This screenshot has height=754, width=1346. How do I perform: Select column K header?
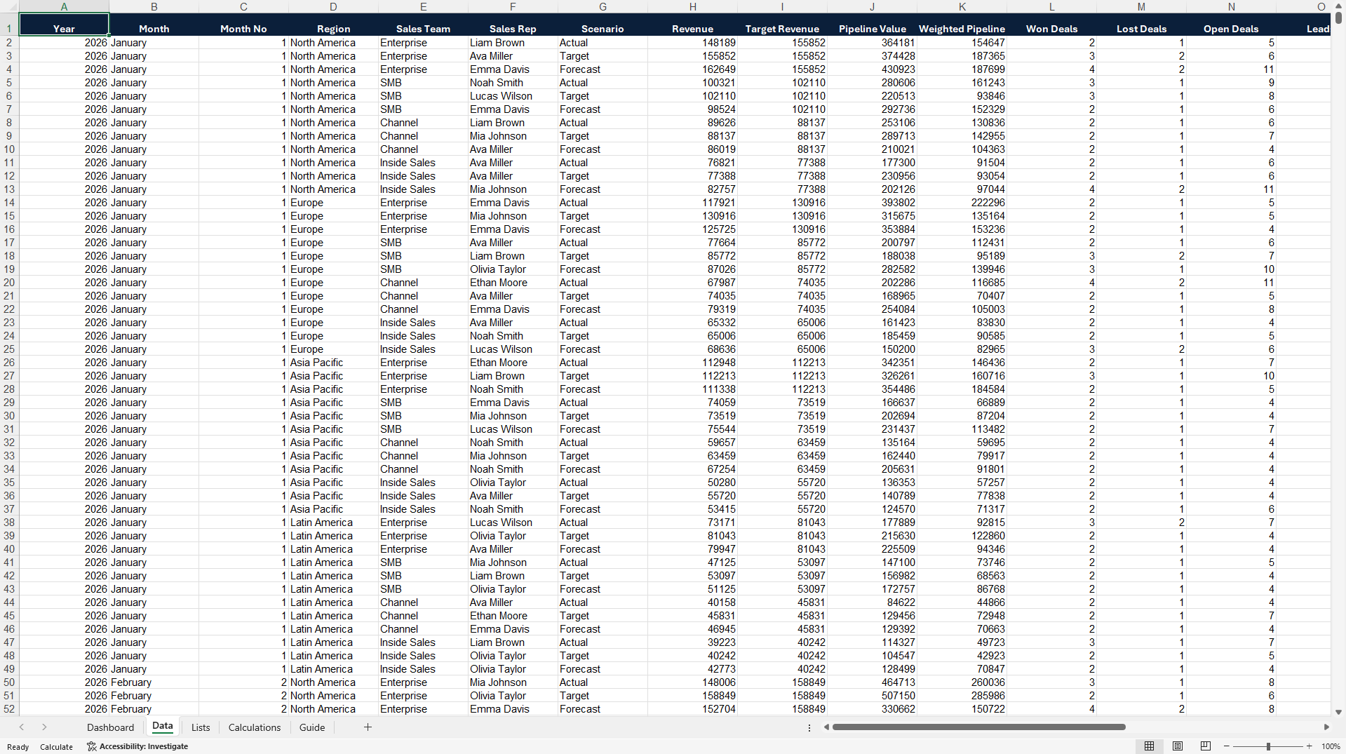962,6
